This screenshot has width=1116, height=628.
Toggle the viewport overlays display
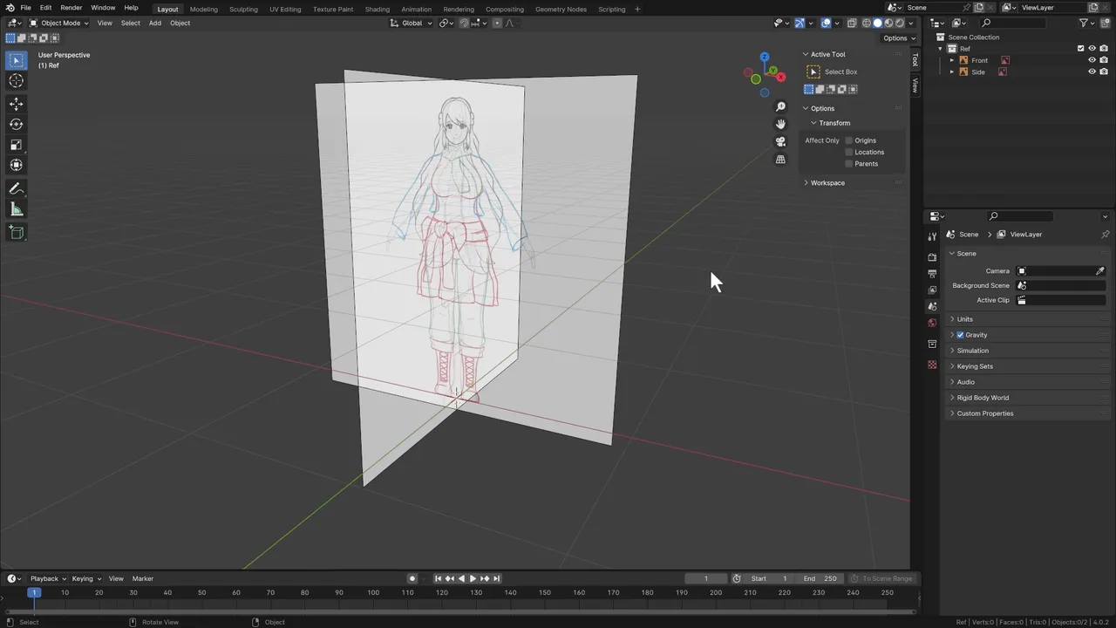(826, 24)
